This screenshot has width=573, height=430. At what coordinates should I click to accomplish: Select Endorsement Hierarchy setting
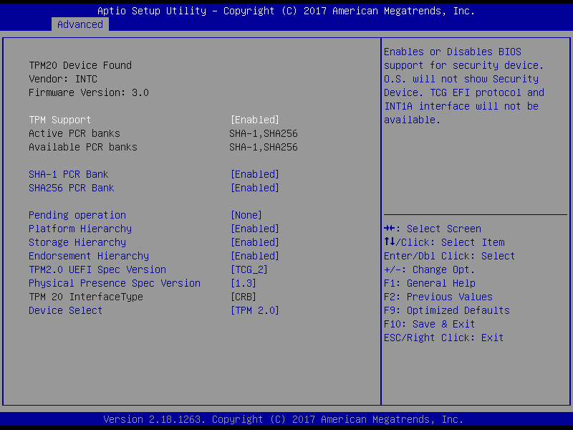(89, 256)
